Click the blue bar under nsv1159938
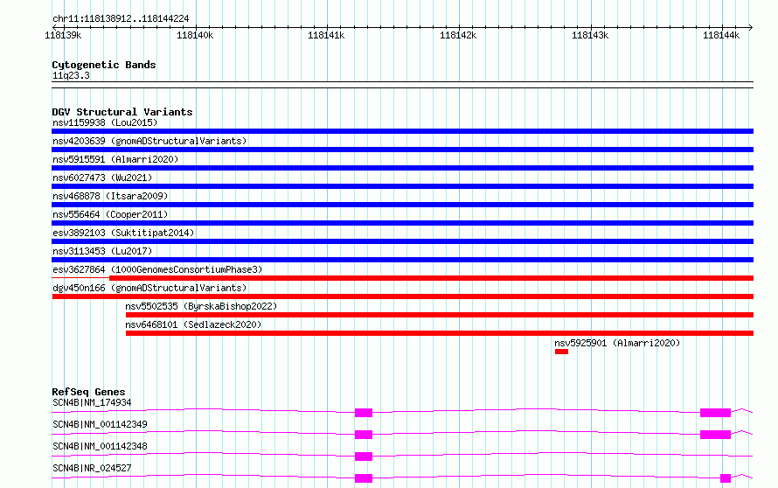 click(402, 131)
